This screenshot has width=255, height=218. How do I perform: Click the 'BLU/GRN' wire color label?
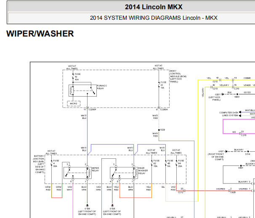(109, 188)
